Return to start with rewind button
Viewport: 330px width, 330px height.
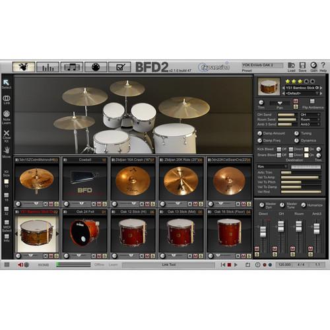point(223,265)
